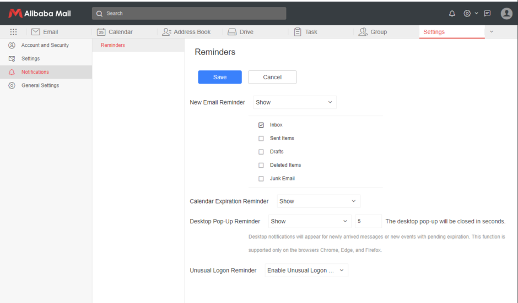The image size is (518, 303).
Task: Click the notification bell icon in header
Action: click(x=452, y=14)
